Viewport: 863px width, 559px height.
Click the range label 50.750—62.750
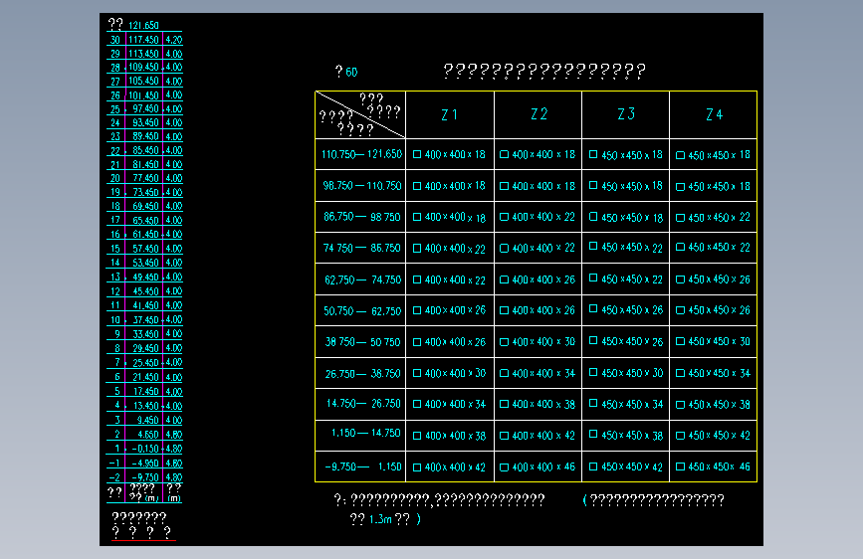[362, 311]
